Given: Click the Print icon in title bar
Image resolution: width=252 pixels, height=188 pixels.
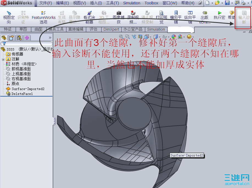Looking at the screenshot, I should [243, 3].
